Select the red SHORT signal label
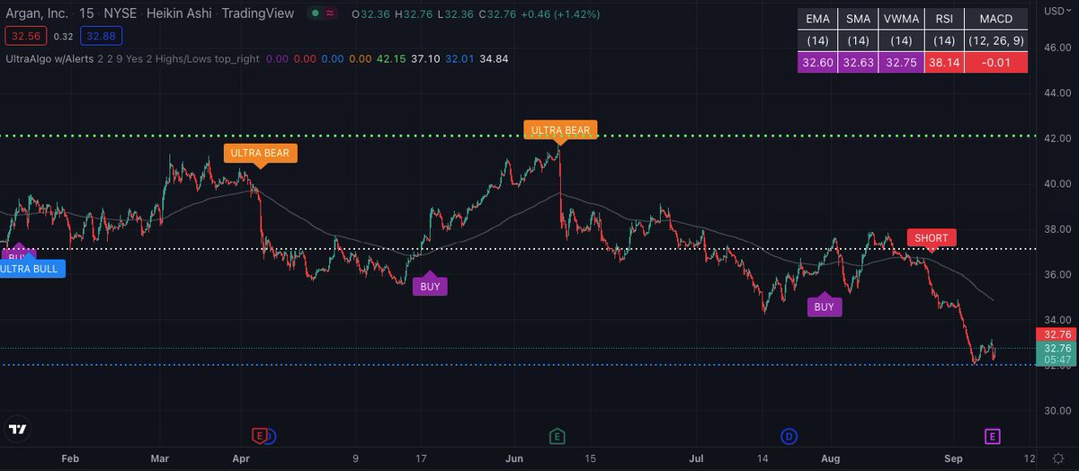Screen dimensions: 1079x471 click(x=931, y=240)
